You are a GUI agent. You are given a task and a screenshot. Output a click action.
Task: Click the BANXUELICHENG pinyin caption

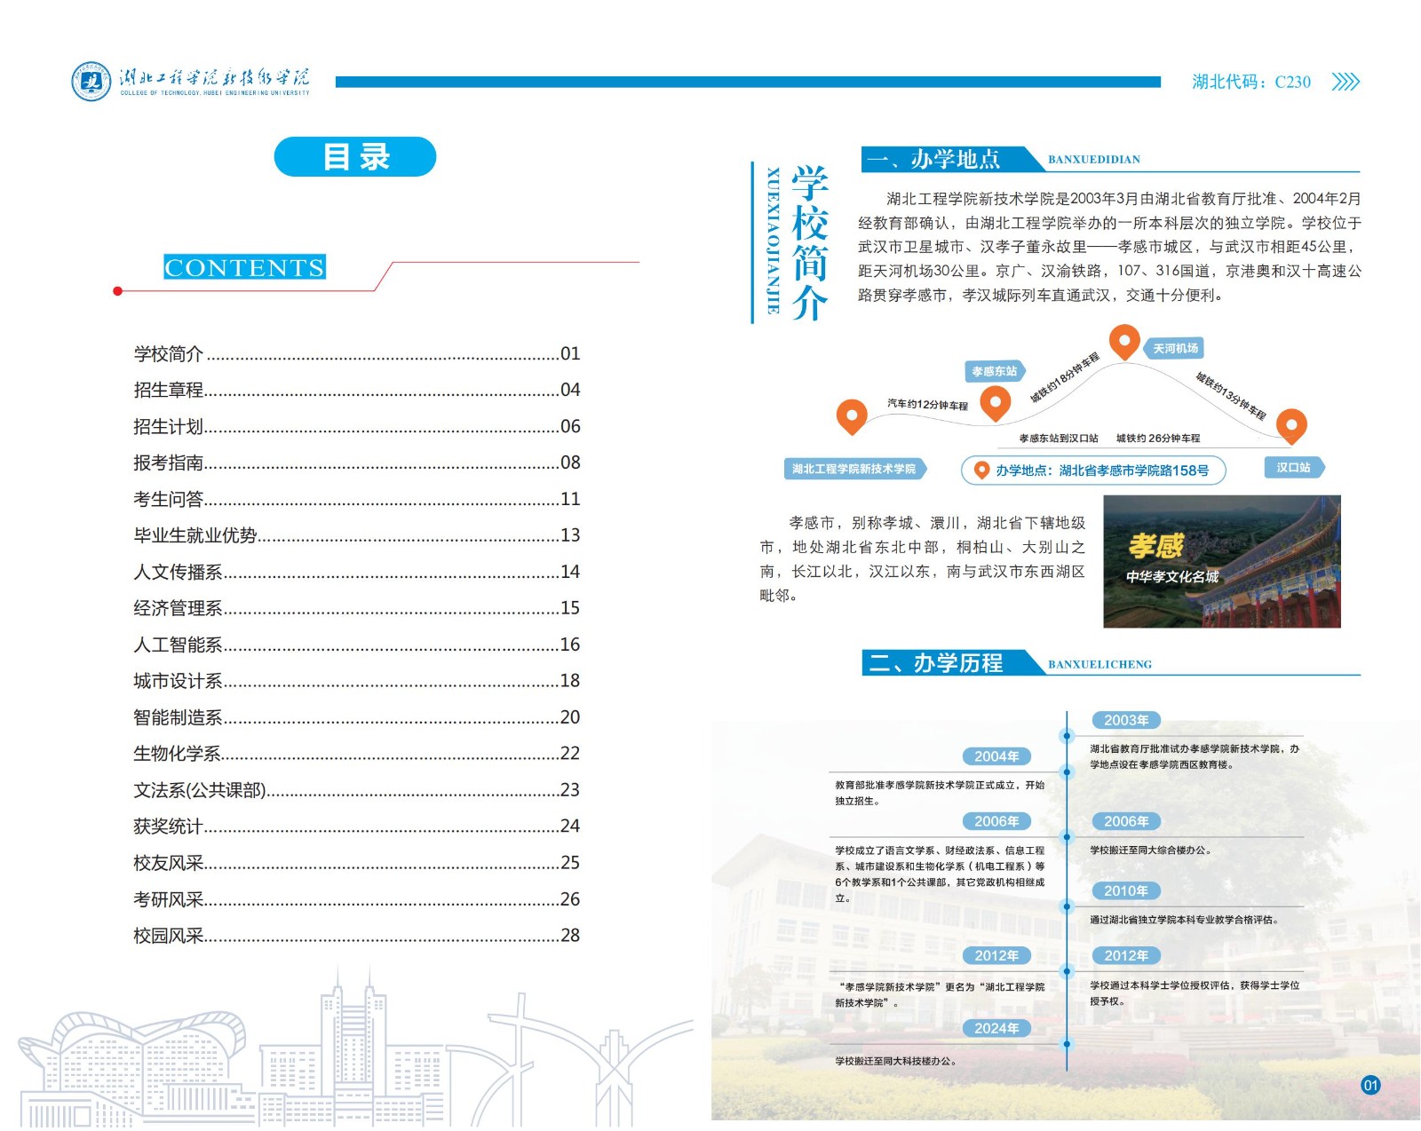pos(1099,664)
